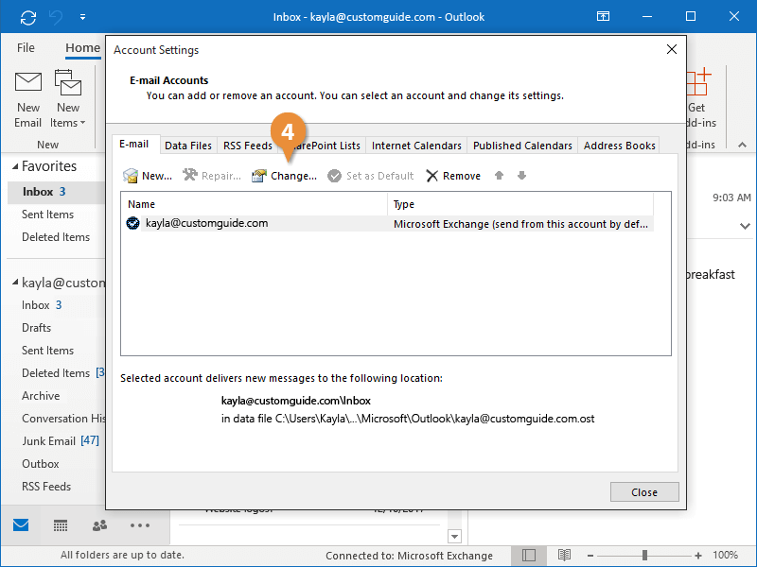Viewport: 757px width, 567px height.
Task: Click the Get Add-ins icon
Action: [x=697, y=82]
